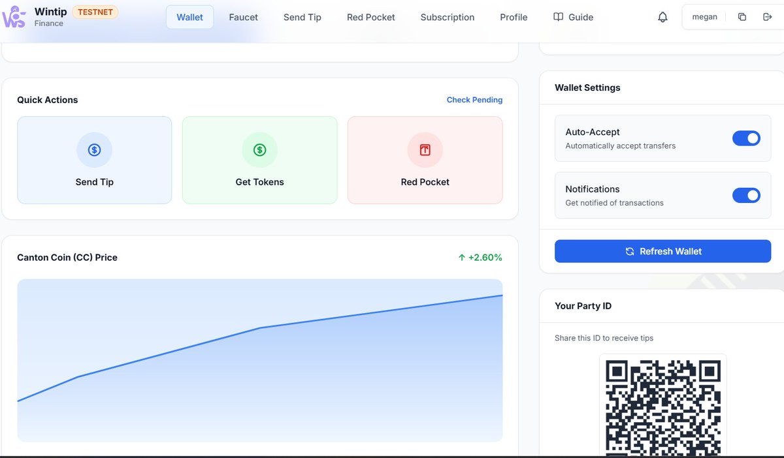
Task: Select the Red Pocket quick action card
Action: pyautogui.click(x=425, y=160)
